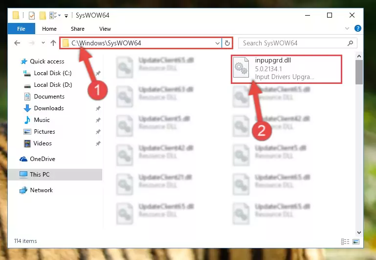Click the inpupgrd.dll gear file icon
This screenshot has height=260, width=376.
241,67
